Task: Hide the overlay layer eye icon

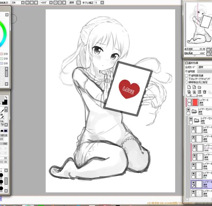Action: 194,146
